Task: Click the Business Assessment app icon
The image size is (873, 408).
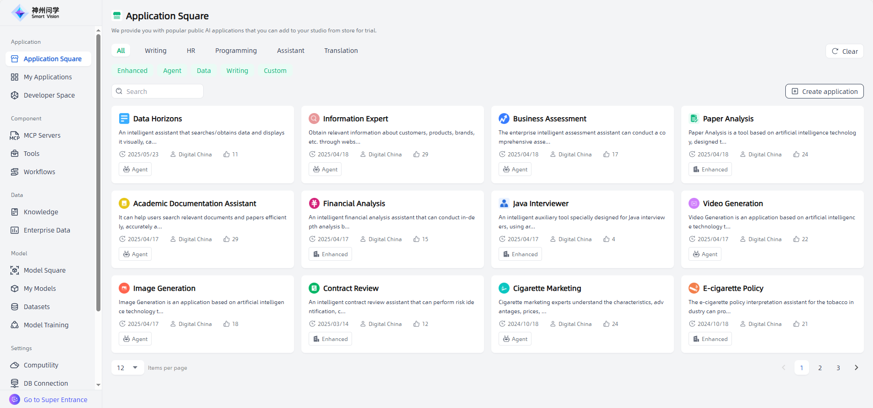Action: pos(504,119)
